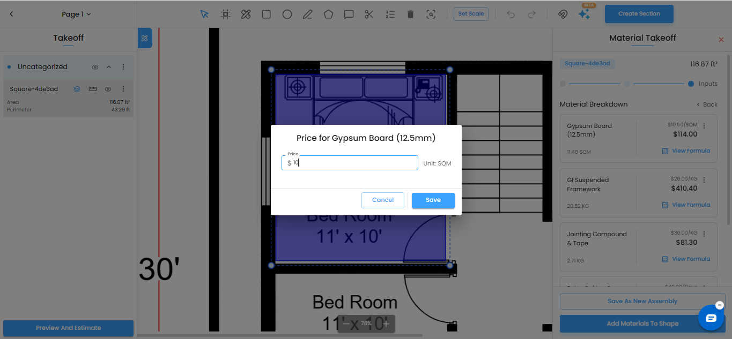The width and height of the screenshot is (732, 339).
Task: Open more options for GI Suspended Framework
Action: 704,180
